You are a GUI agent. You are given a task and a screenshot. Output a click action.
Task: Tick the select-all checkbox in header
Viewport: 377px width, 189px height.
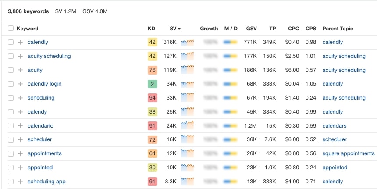tap(11, 29)
